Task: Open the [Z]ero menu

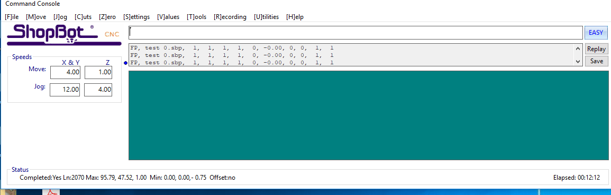Action: (x=107, y=17)
